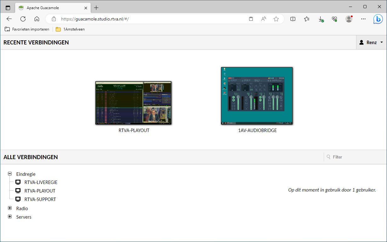Click the browser address bar URL
The width and height of the screenshot is (387, 242).
(x=95, y=19)
